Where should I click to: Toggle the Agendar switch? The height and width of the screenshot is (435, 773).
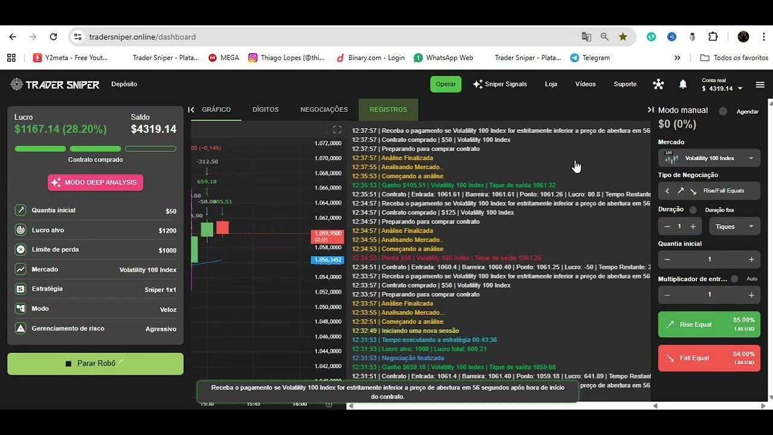[723, 111]
